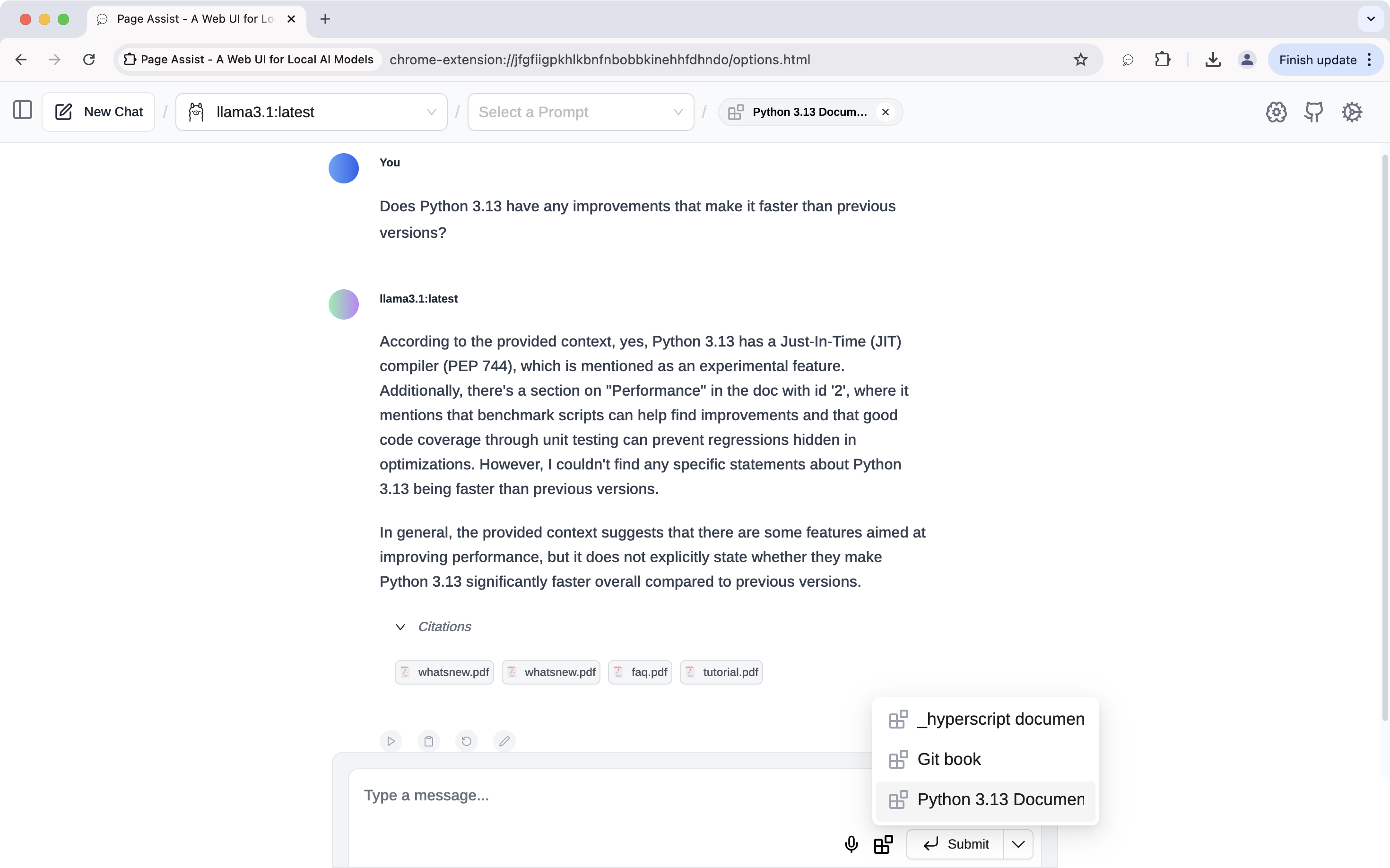Open the Select a Prompt dropdown
Screen dimensions: 1390x868
[x=581, y=112]
